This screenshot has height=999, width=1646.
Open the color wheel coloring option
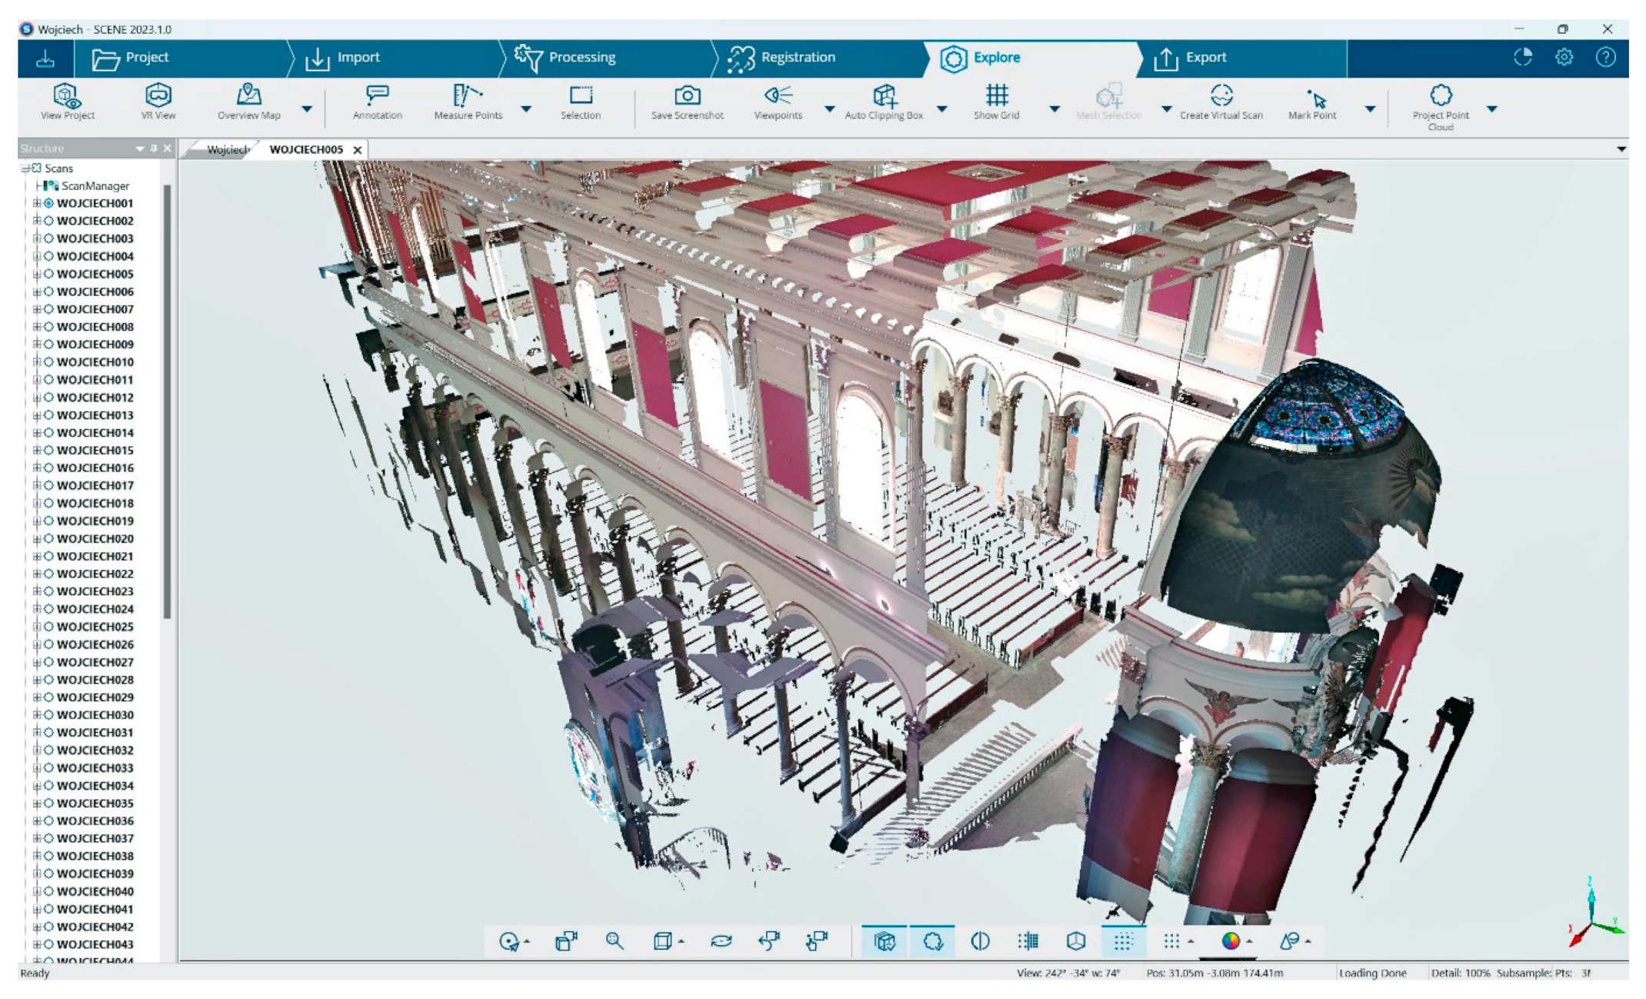click(x=1230, y=941)
